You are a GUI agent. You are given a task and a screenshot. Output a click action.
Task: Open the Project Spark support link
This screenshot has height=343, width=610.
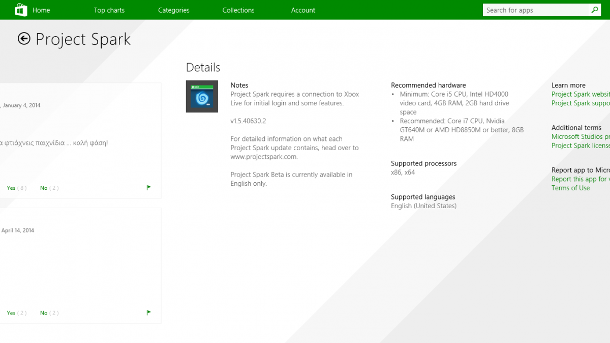pos(581,103)
